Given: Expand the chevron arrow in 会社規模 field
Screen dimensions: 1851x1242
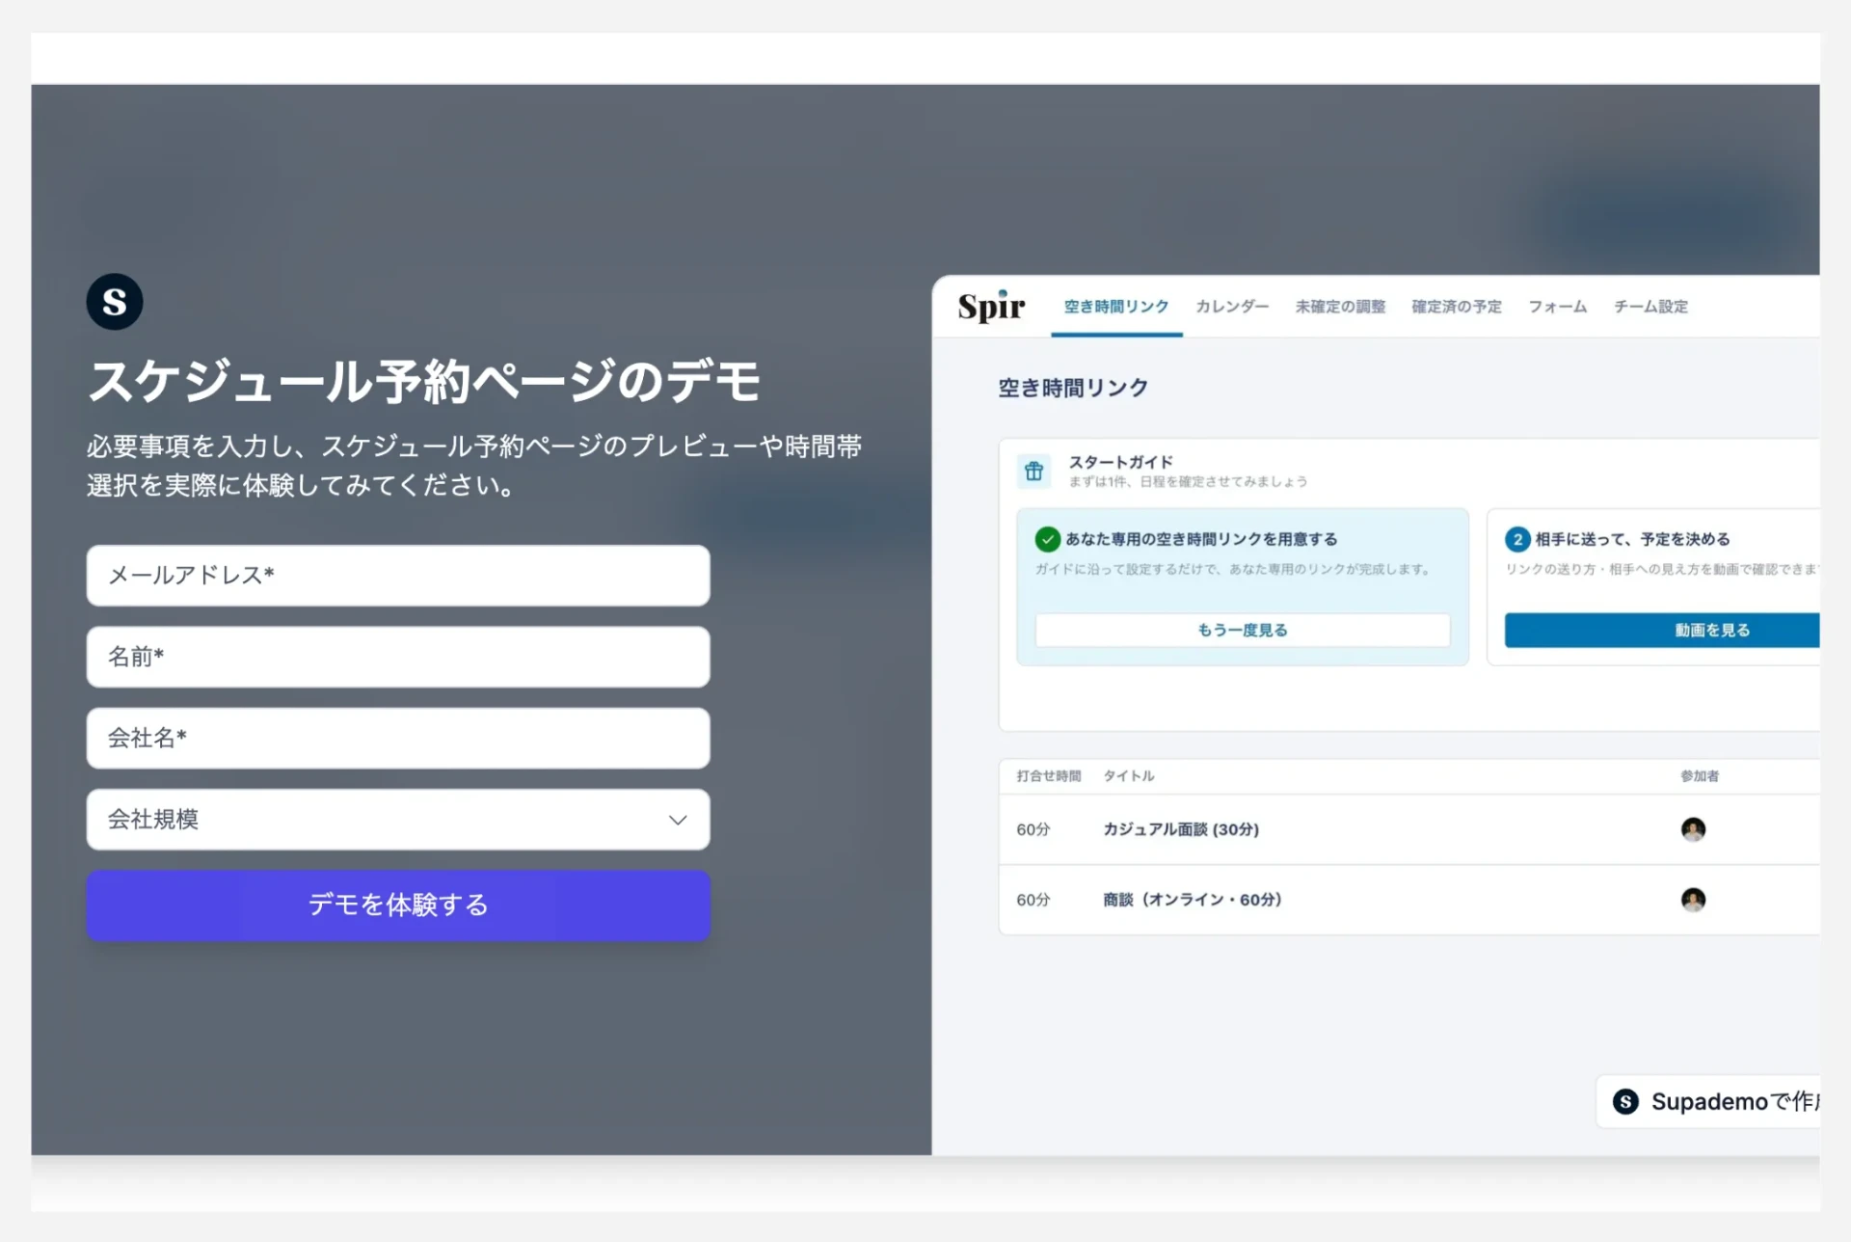Looking at the screenshot, I should (x=678, y=820).
